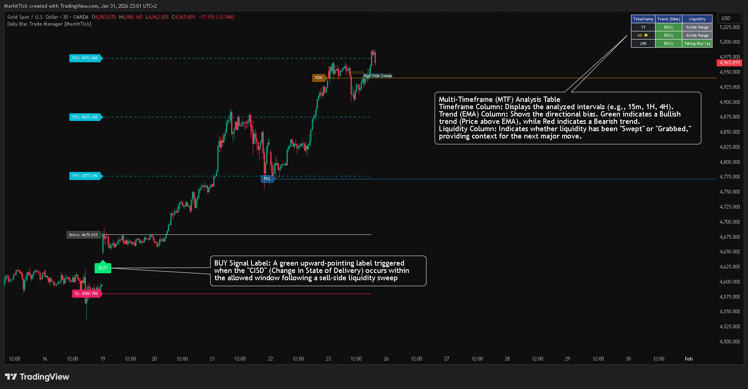
Task: Select the Entry: 4679.035 label
Action: (x=84, y=235)
